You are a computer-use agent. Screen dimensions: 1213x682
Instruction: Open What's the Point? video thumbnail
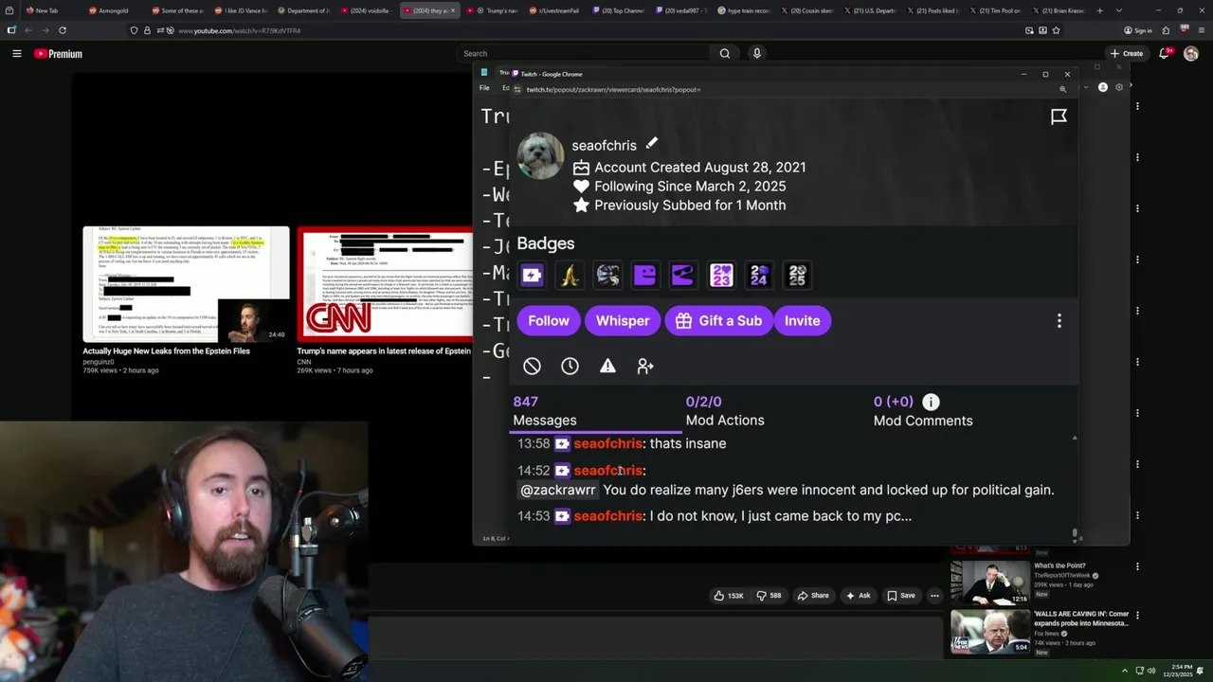(x=989, y=583)
